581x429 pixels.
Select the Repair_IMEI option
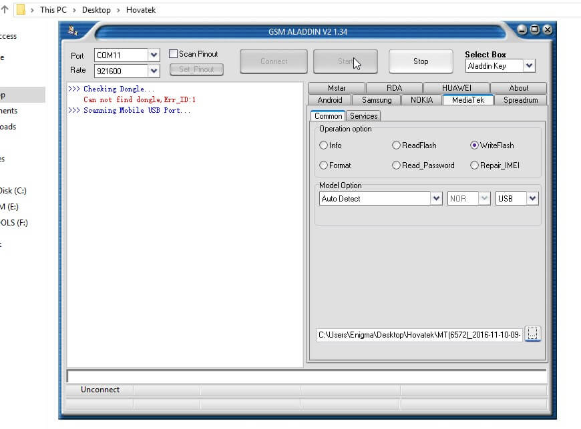(x=475, y=165)
